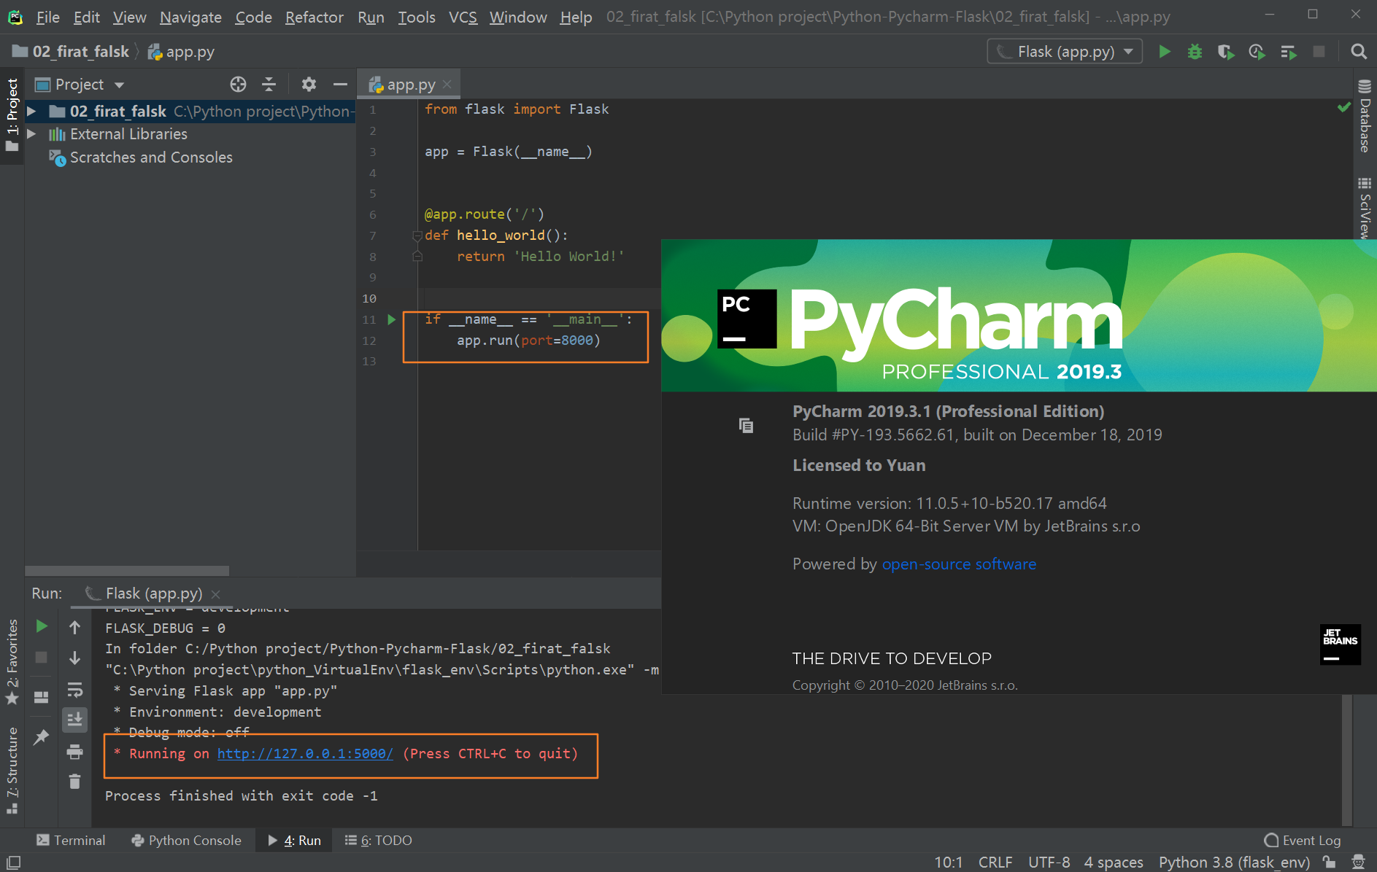
Task: Toggle soft-wrap in Run console
Action: 74,690
